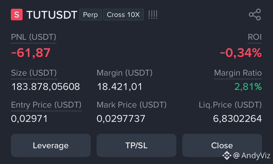Open the TUTUSDT pair title

(x=52, y=15)
